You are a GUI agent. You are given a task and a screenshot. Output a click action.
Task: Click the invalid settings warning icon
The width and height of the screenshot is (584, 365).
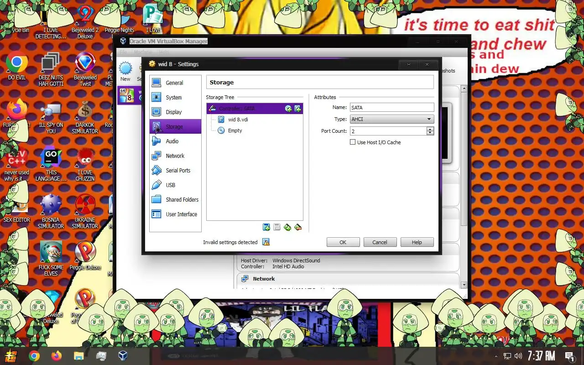266,242
